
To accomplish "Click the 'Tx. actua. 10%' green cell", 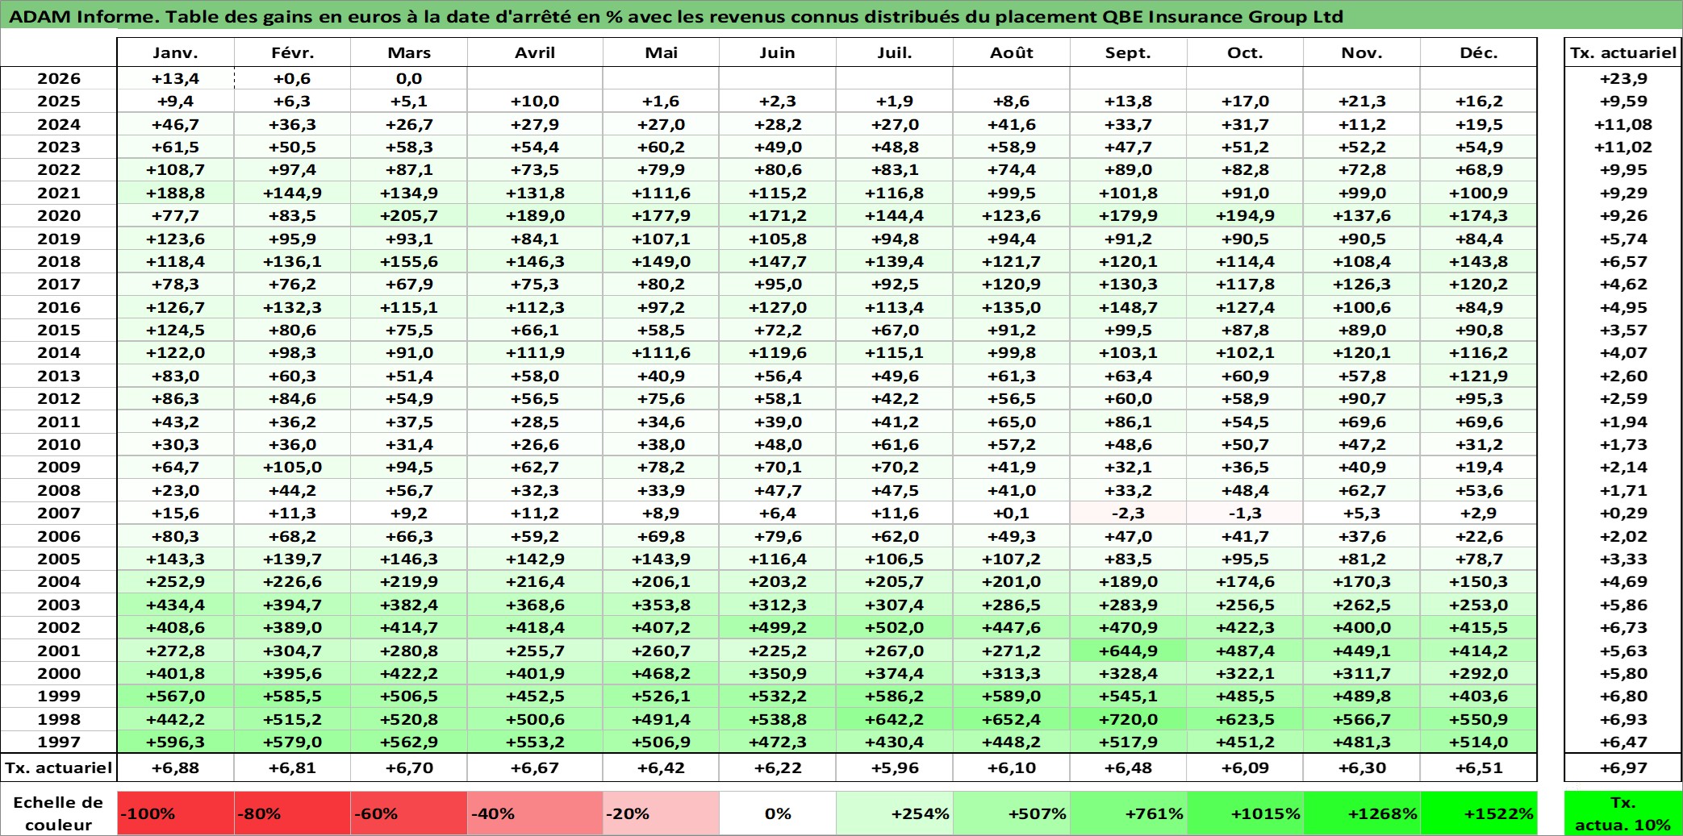I will 1623,813.
